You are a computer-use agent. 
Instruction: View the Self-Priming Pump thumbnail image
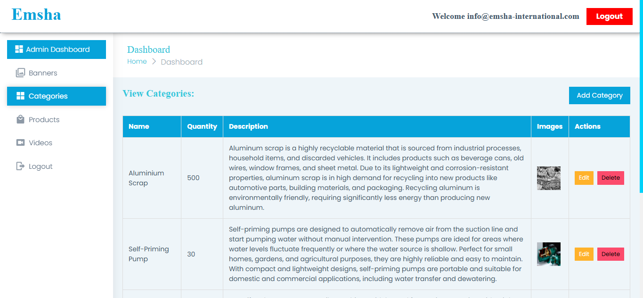pos(549,254)
